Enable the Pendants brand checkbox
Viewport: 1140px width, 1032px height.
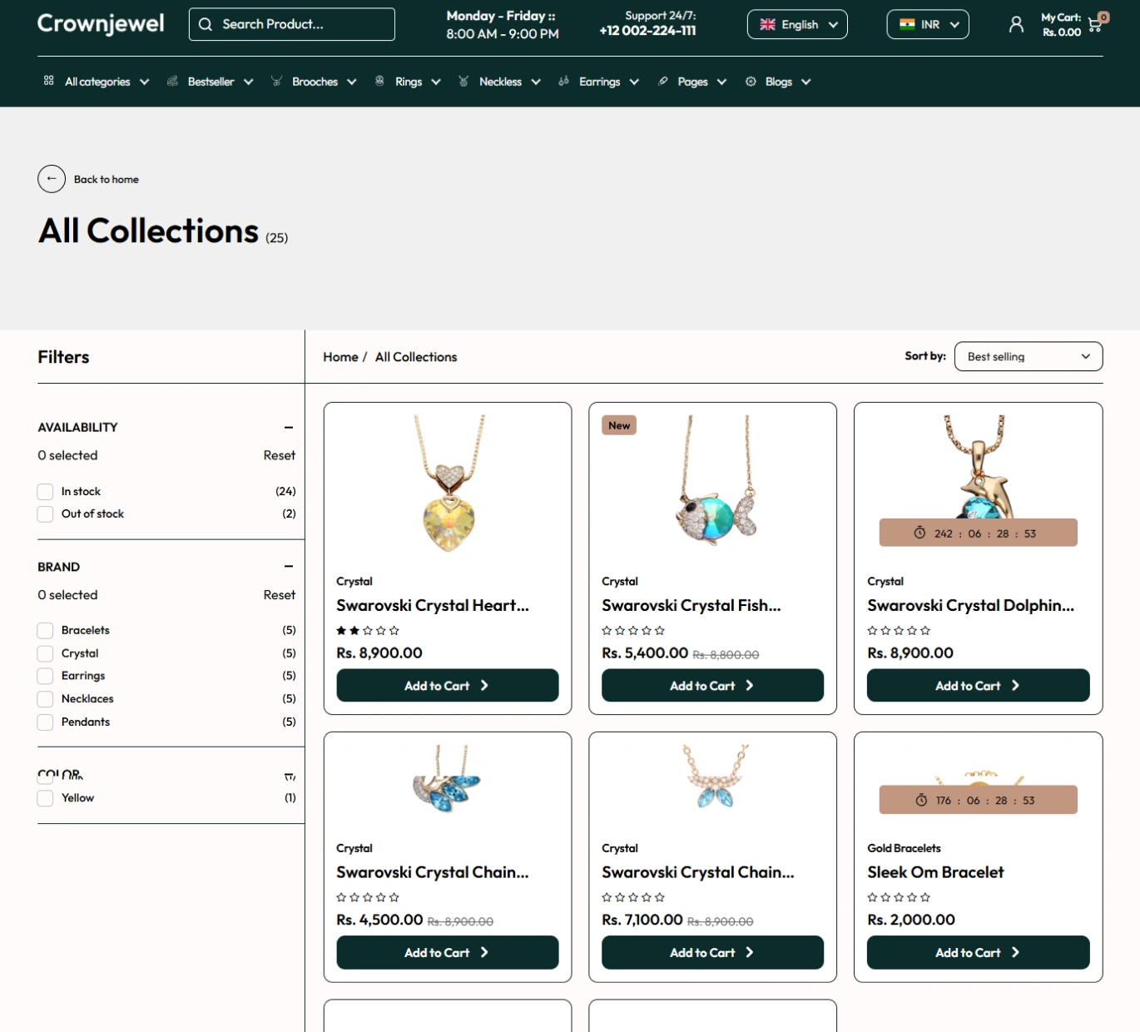(46, 722)
